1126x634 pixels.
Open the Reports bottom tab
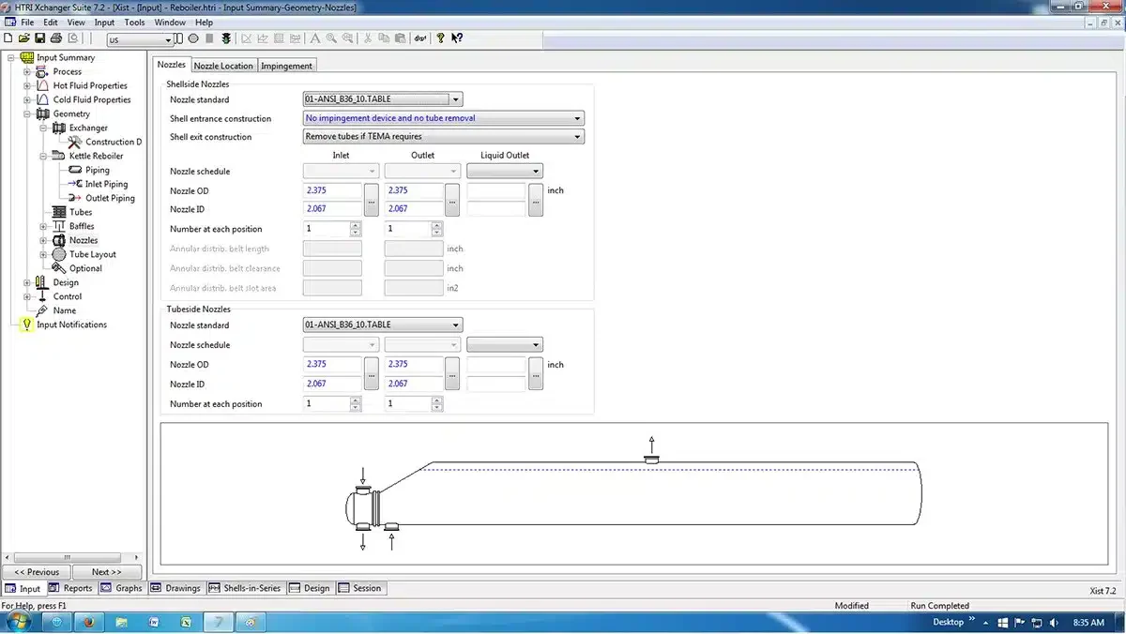pyautogui.click(x=70, y=588)
